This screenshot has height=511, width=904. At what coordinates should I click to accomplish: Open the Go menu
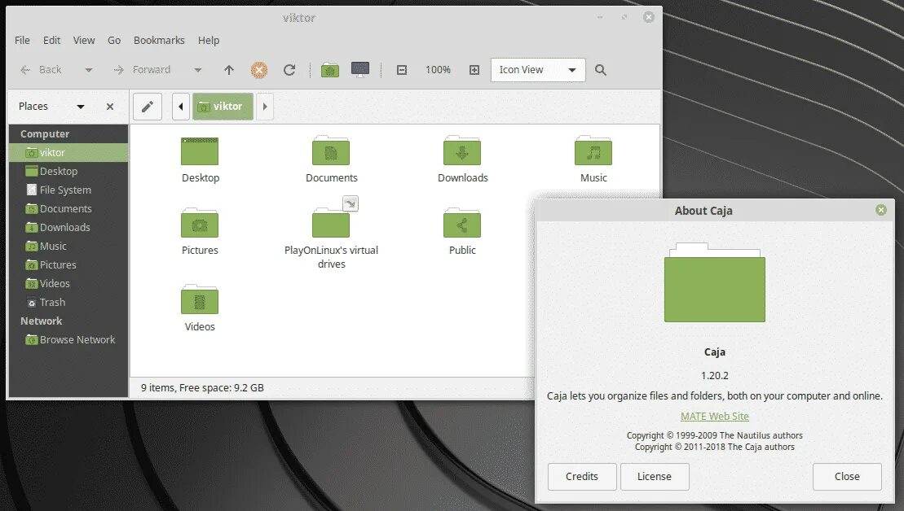click(x=114, y=41)
